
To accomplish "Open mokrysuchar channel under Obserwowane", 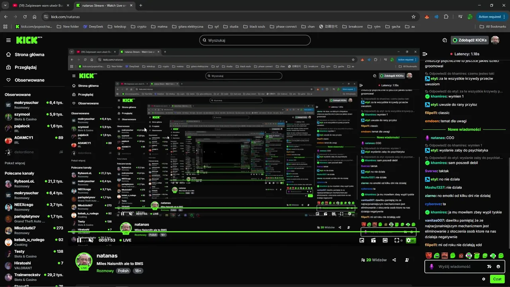I will coord(34,105).
